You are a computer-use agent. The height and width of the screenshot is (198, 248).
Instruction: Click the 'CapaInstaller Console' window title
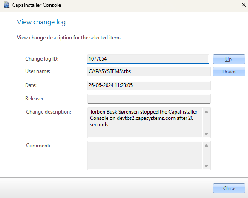coord(37,5)
